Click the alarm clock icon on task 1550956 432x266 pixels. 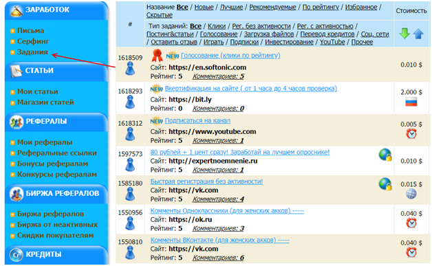pyautogui.click(x=411, y=223)
